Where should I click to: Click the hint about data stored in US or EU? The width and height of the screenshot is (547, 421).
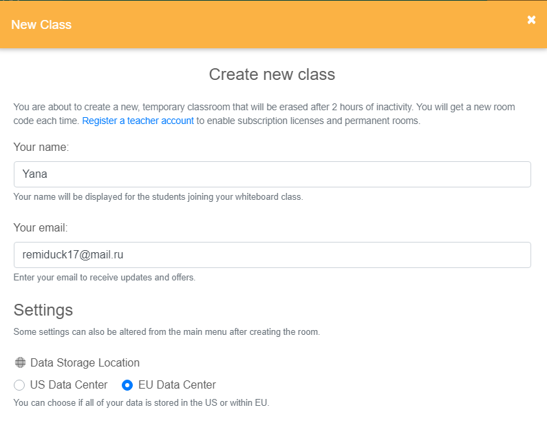pyautogui.click(x=141, y=402)
